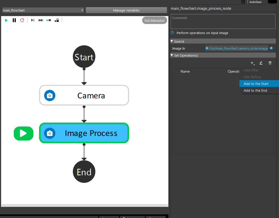The height and width of the screenshot is (218, 279).
Task: Select the End node
Action: [84, 172]
